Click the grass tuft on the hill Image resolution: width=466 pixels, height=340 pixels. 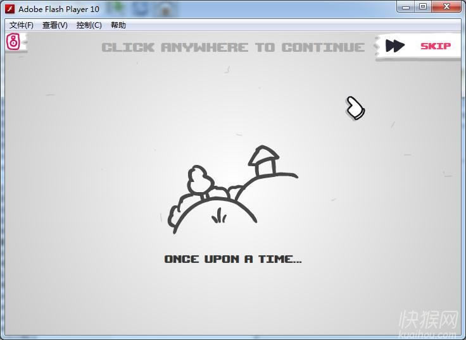coord(219,216)
